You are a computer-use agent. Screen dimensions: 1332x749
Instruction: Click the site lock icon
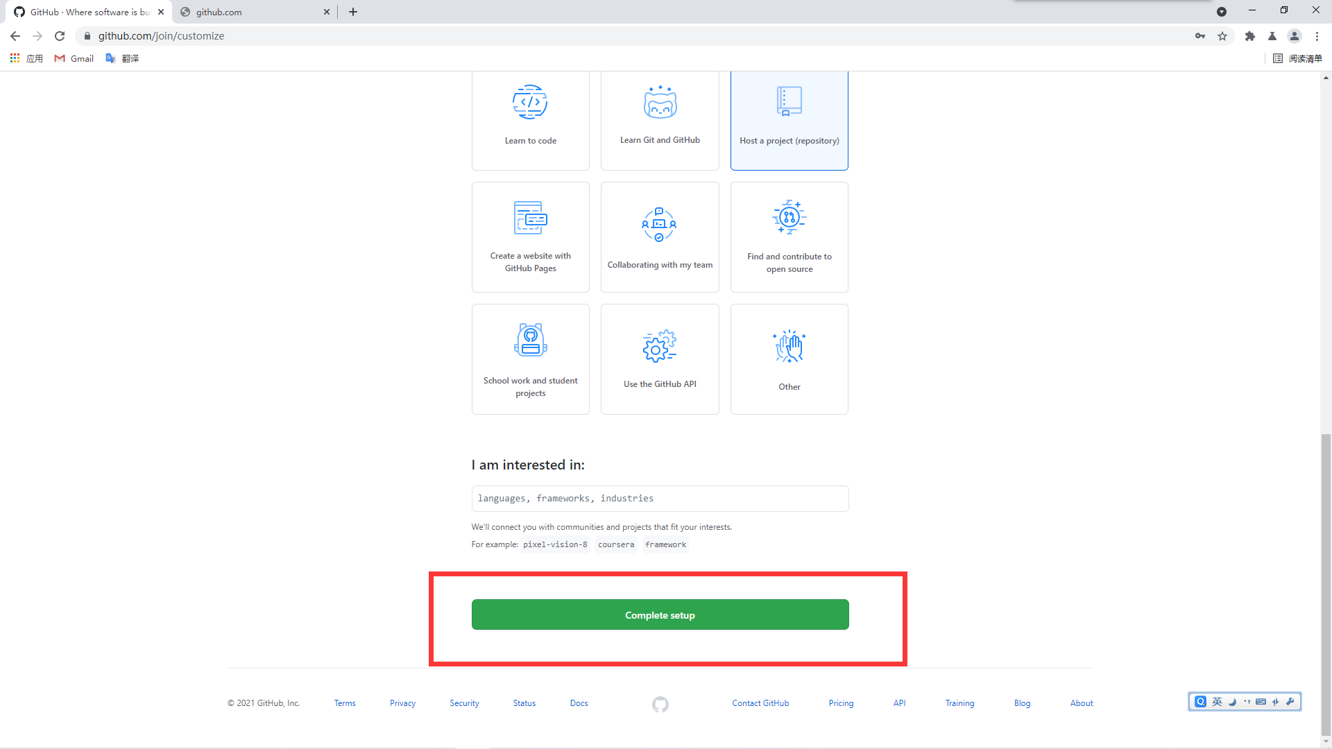pos(87,36)
